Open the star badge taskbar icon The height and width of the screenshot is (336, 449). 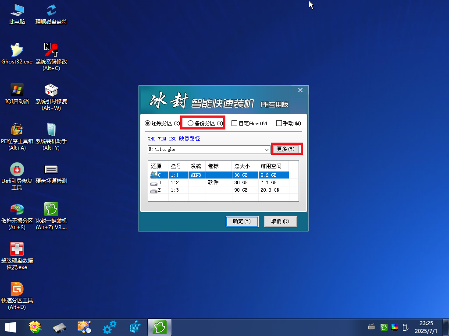coord(35,327)
